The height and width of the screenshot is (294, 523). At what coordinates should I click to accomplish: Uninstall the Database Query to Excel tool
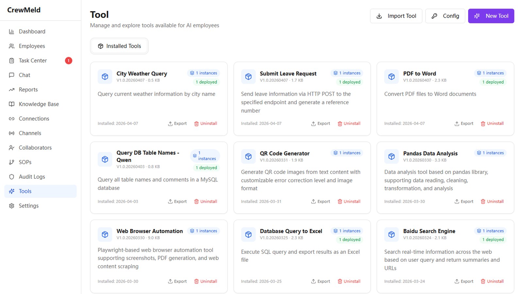349,281
